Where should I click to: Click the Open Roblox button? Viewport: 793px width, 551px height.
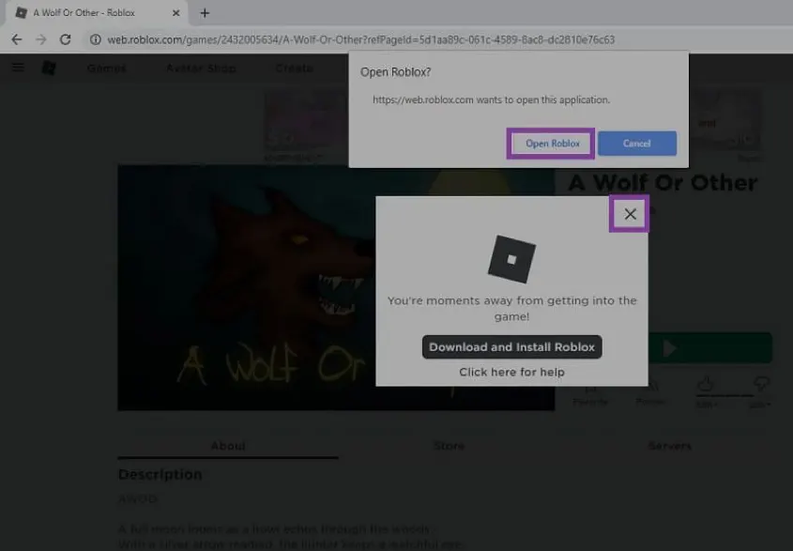point(551,144)
